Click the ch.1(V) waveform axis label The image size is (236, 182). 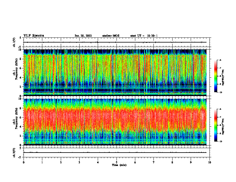click(14, 42)
